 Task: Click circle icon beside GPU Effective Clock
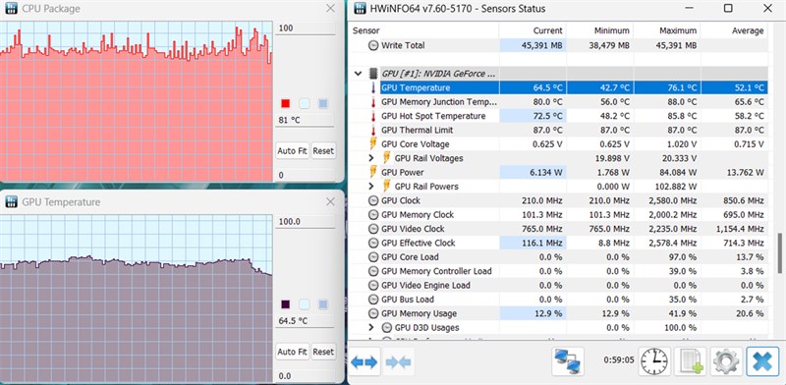pyautogui.click(x=373, y=243)
